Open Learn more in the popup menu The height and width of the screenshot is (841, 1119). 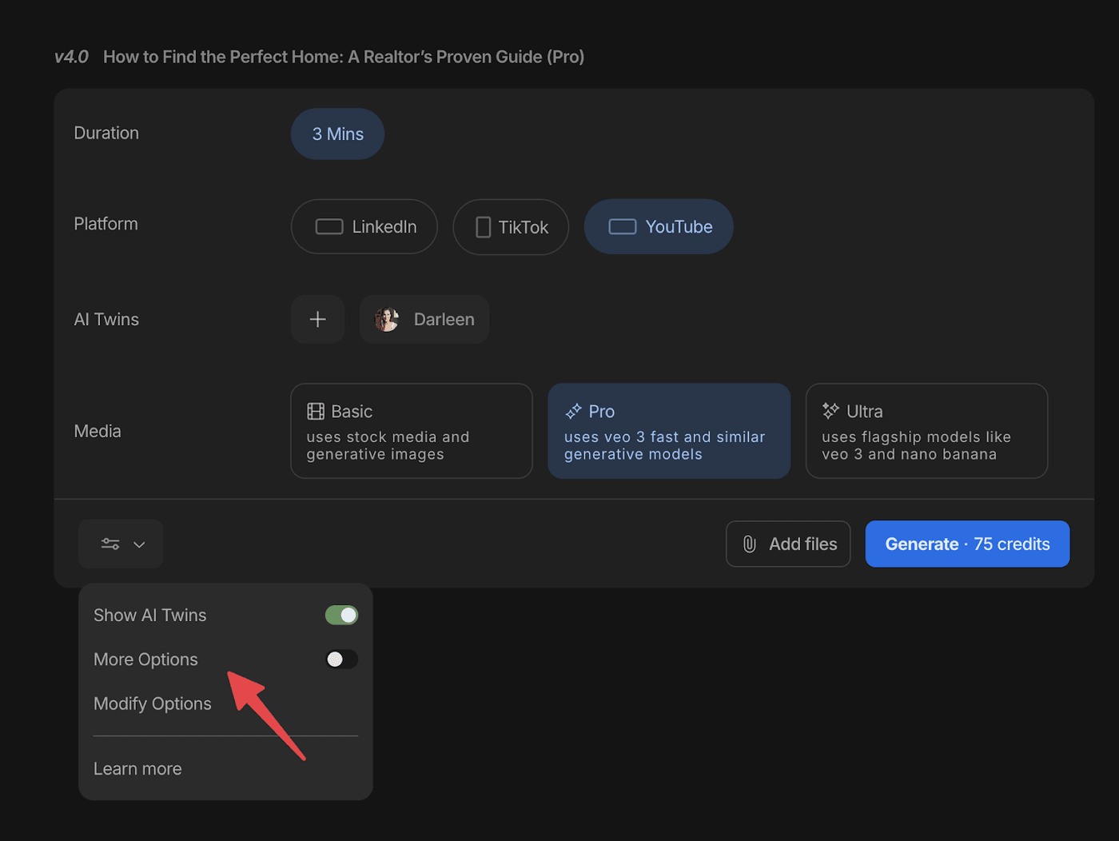(x=137, y=769)
